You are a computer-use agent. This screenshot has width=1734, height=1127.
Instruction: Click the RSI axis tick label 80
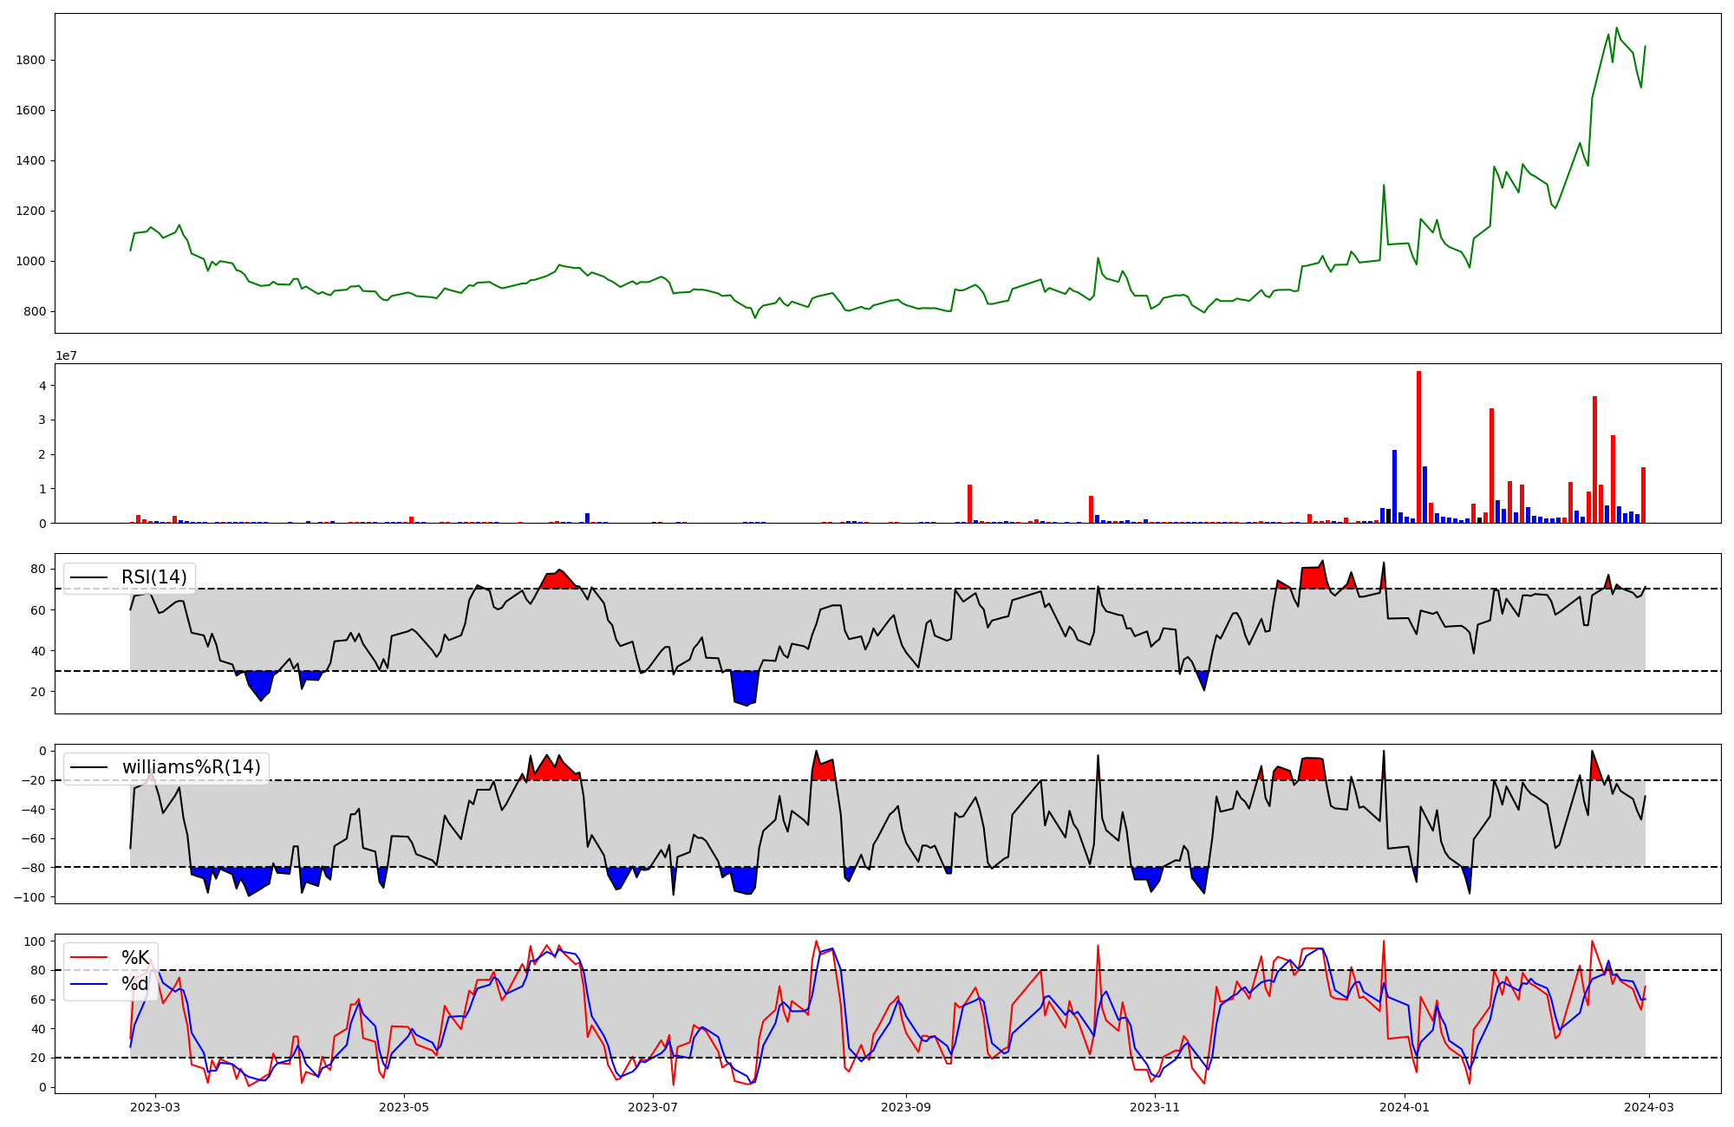[x=37, y=569]
